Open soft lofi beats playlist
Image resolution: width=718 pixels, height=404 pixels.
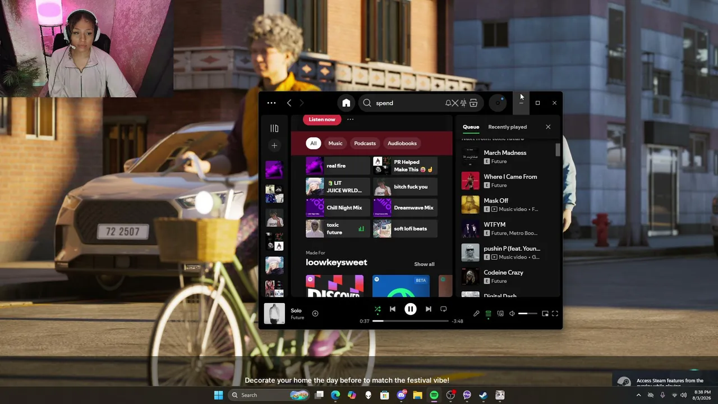coord(405,229)
